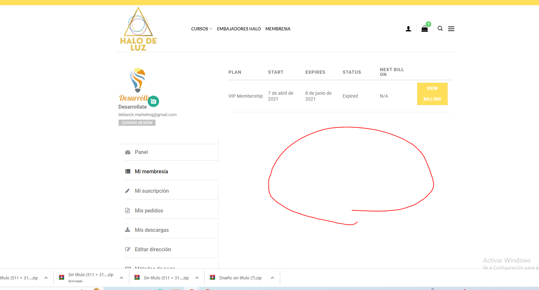Click the Mis pedidos document icon
The height and width of the screenshot is (290, 539).
(x=128, y=210)
